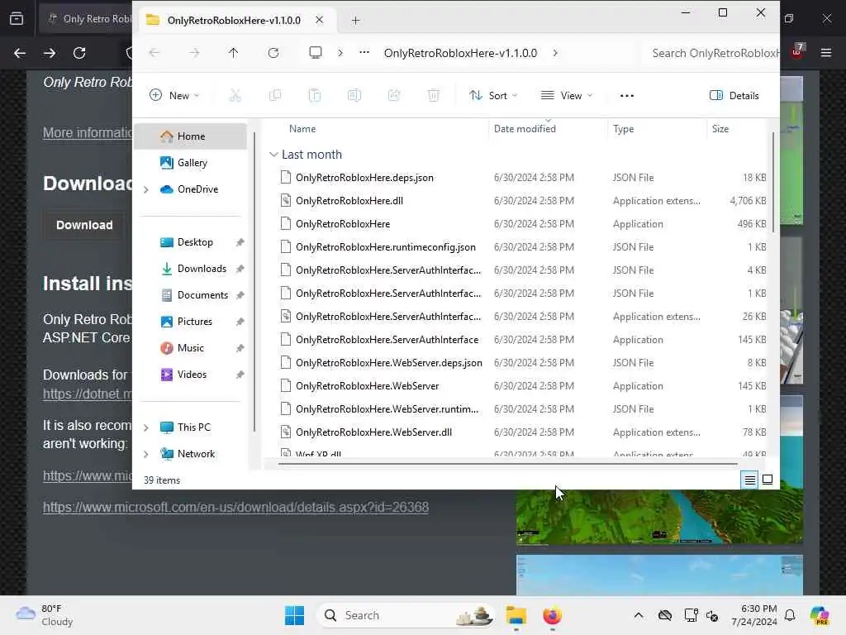
Task: Click chevron after PC icon in address bar
Action: (x=340, y=53)
